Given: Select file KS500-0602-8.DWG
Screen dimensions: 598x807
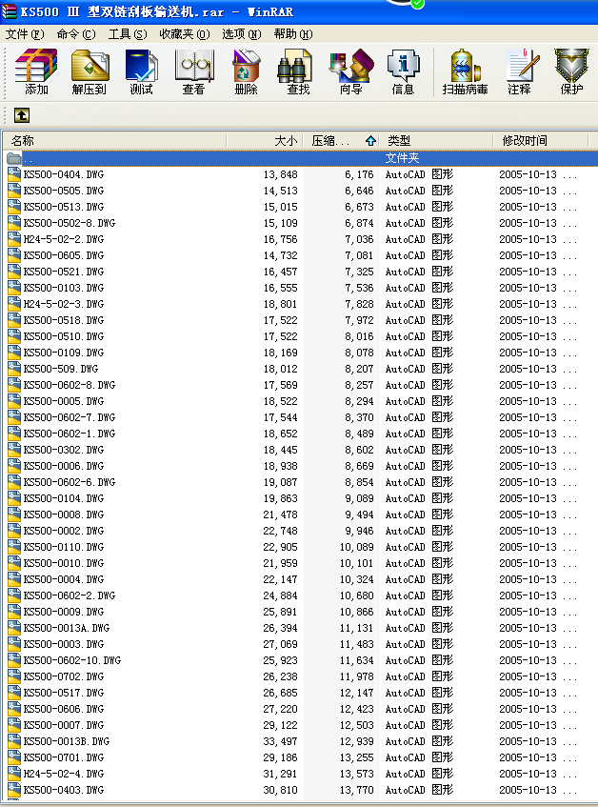Looking at the screenshot, I should coord(69,385).
